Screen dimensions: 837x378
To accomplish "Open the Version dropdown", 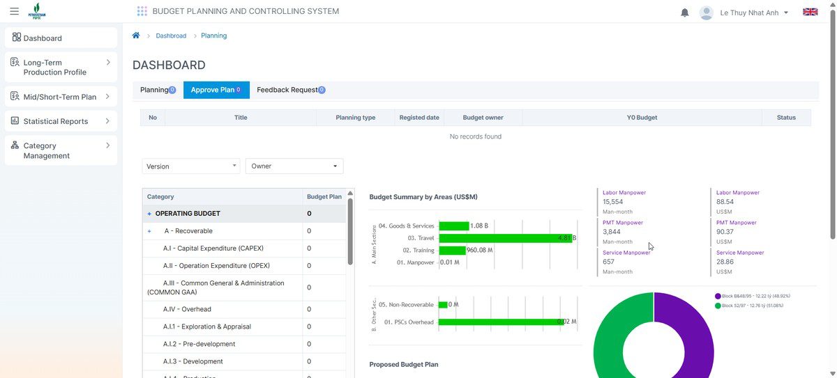I will [191, 166].
